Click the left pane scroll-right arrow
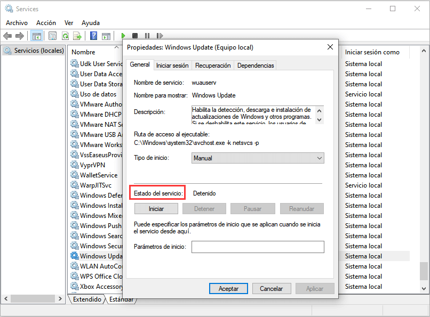Screen dimensions: 430x317 pyautogui.click(x=60, y=298)
